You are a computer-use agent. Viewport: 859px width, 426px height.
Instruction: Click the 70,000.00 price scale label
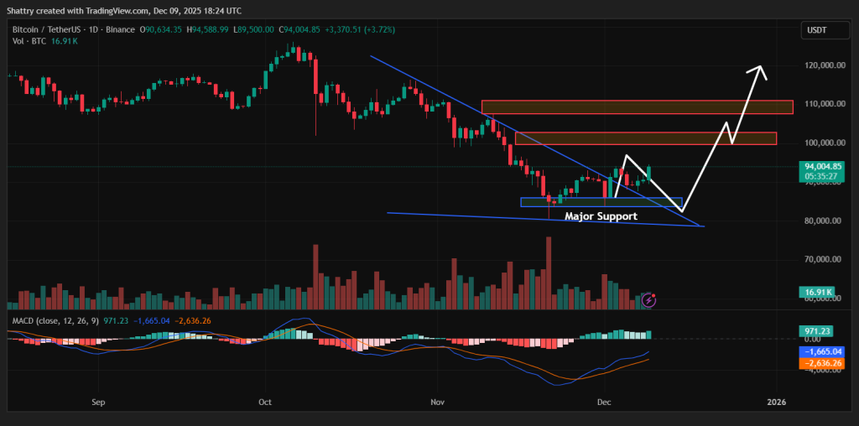coord(822,260)
